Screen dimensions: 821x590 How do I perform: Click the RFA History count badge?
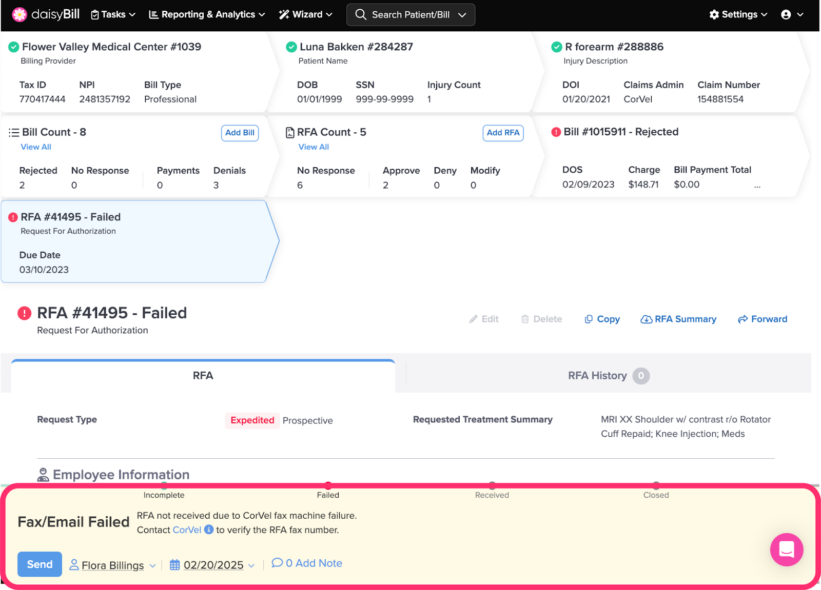[641, 376]
